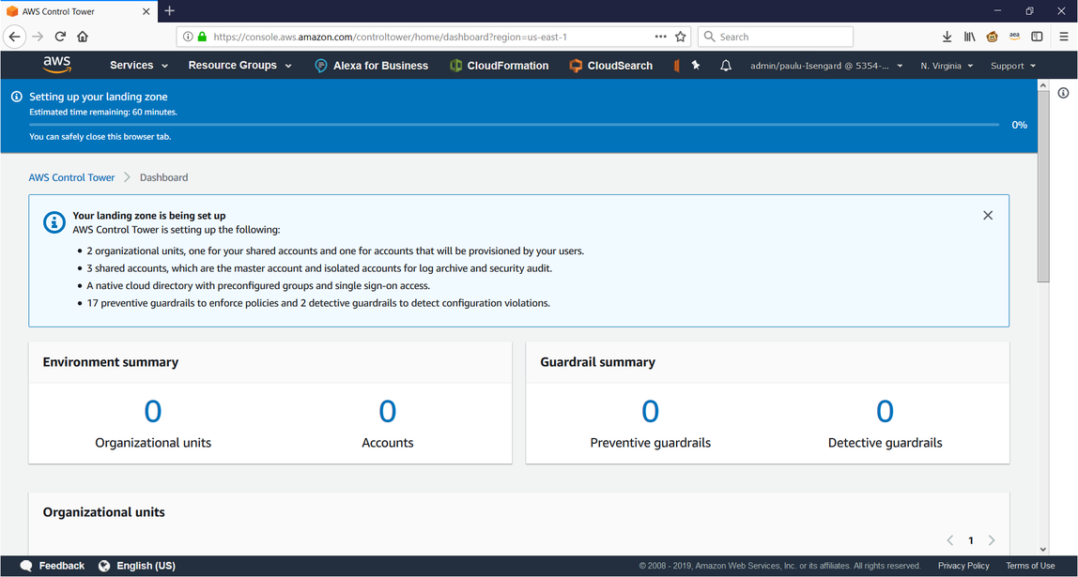Viewport: 1078px width, 577px height.
Task: Select the AWS Control Tower browser tab
Action: tap(78, 11)
